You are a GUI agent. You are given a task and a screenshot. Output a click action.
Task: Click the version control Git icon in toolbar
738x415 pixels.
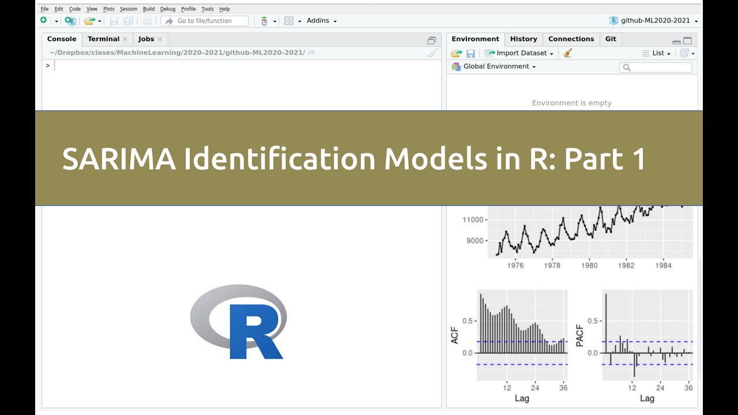click(264, 21)
